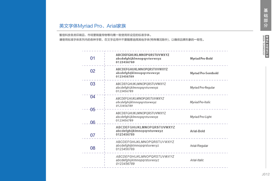
Task: Click the digits sample beside Myriad Pro-Regular
Action: pyautogui.click(x=124, y=91)
